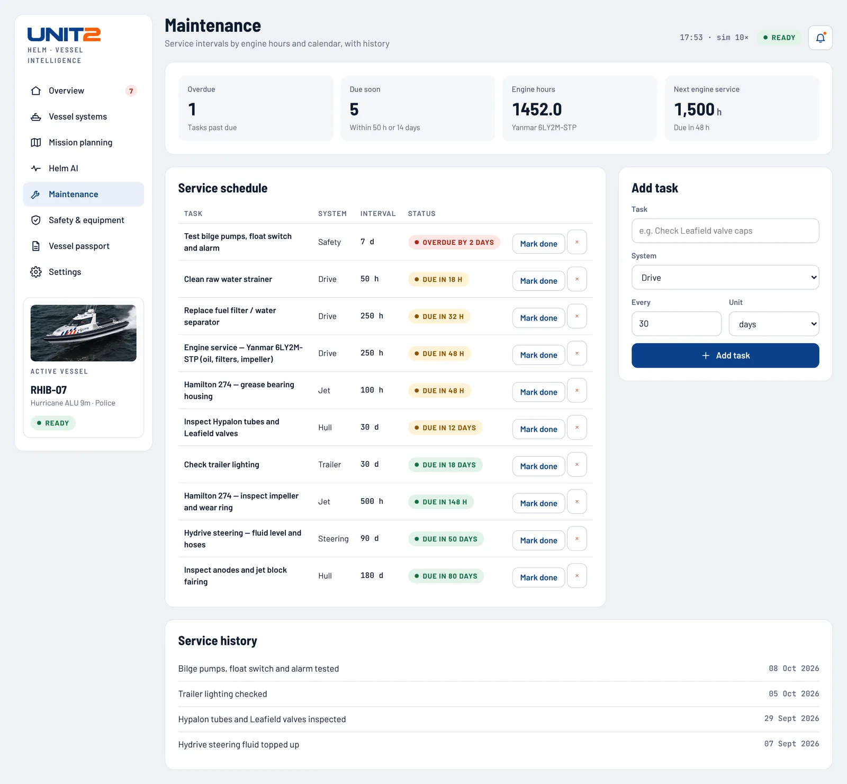Click the Maintenance wrench icon

pyautogui.click(x=36, y=194)
